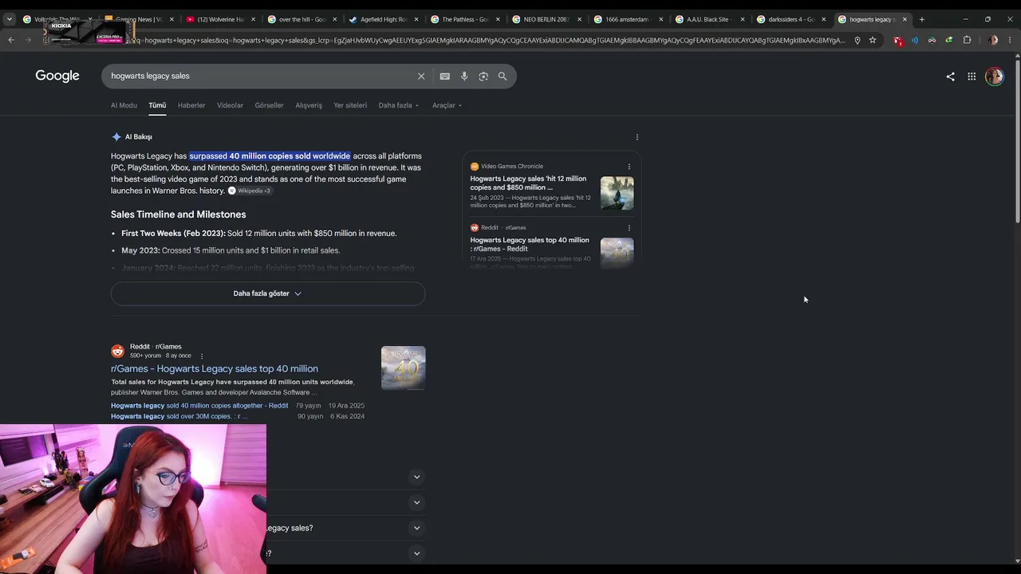
Task: Open the Chrome extensions puzzle icon
Action: (967, 40)
